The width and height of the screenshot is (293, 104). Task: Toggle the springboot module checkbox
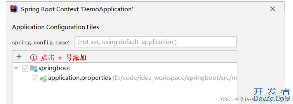pos(25,68)
